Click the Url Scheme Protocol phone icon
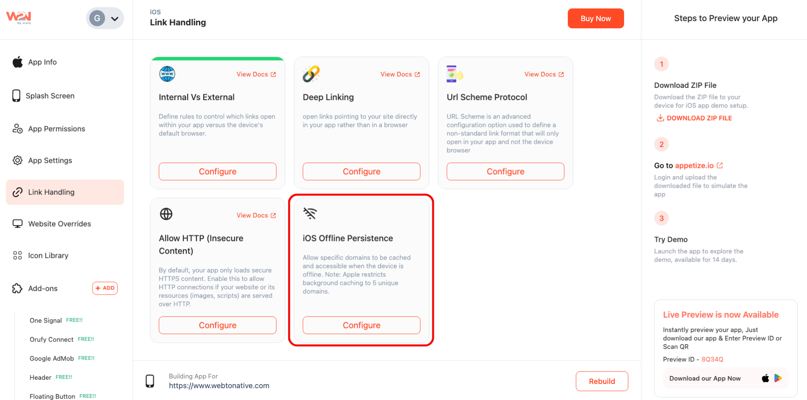807x400 pixels. point(454,74)
